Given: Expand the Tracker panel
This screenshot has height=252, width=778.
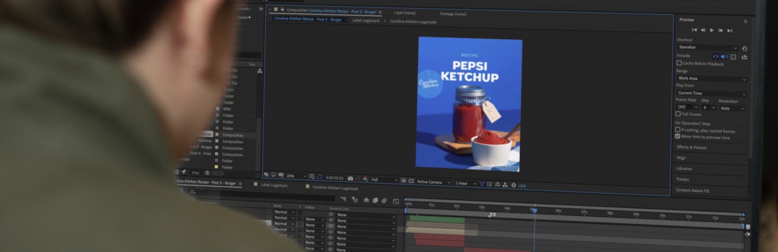Looking at the screenshot, I should [x=683, y=180].
